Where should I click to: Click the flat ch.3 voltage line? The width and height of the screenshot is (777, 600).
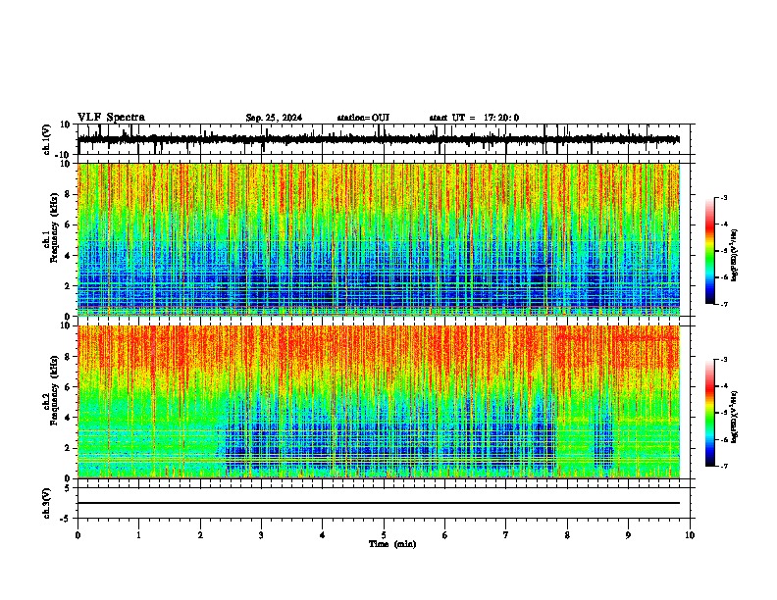click(x=379, y=503)
